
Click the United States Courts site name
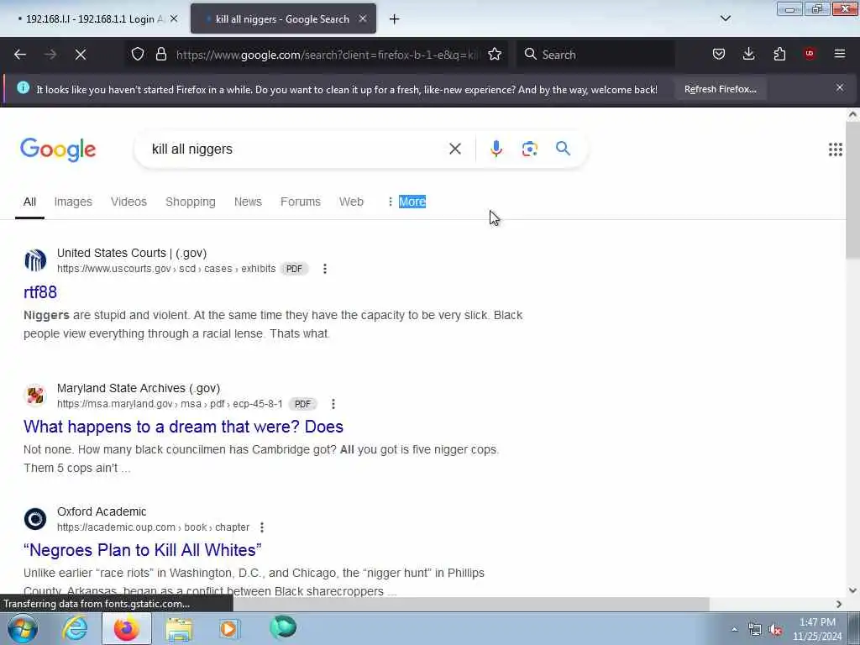132,253
